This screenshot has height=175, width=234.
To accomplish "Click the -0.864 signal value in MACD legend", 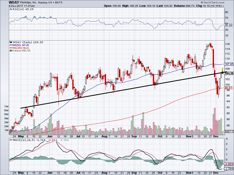I will 53,140.
